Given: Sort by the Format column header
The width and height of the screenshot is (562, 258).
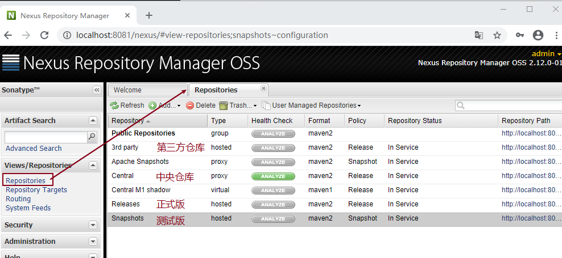Looking at the screenshot, I should pyautogui.click(x=324, y=121).
